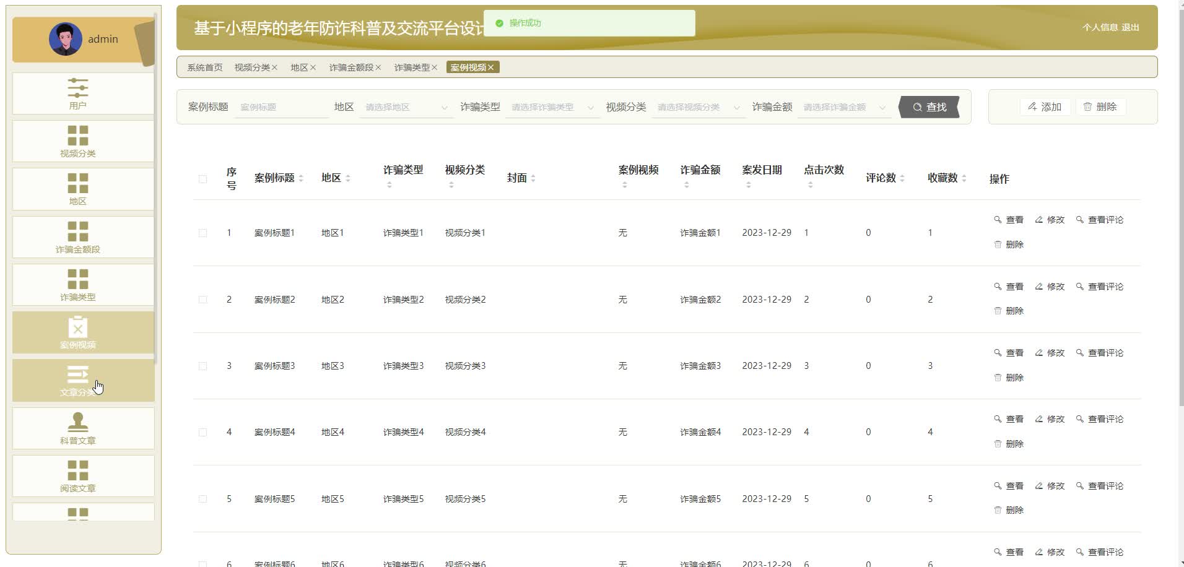Switch to the 地区 tab
The width and height of the screenshot is (1184, 567).
tap(299, 67)
